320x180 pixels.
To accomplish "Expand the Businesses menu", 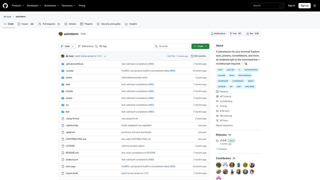I will pyautogui.click(x=51, y=6).
